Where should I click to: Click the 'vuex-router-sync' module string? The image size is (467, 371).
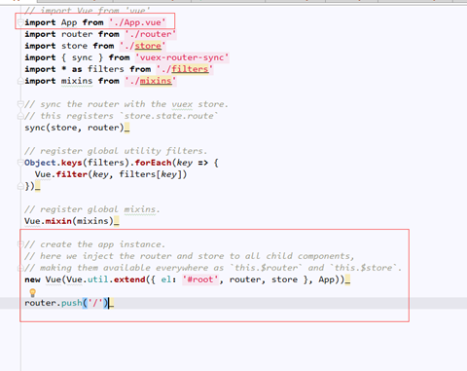click(x=182, y=57)
